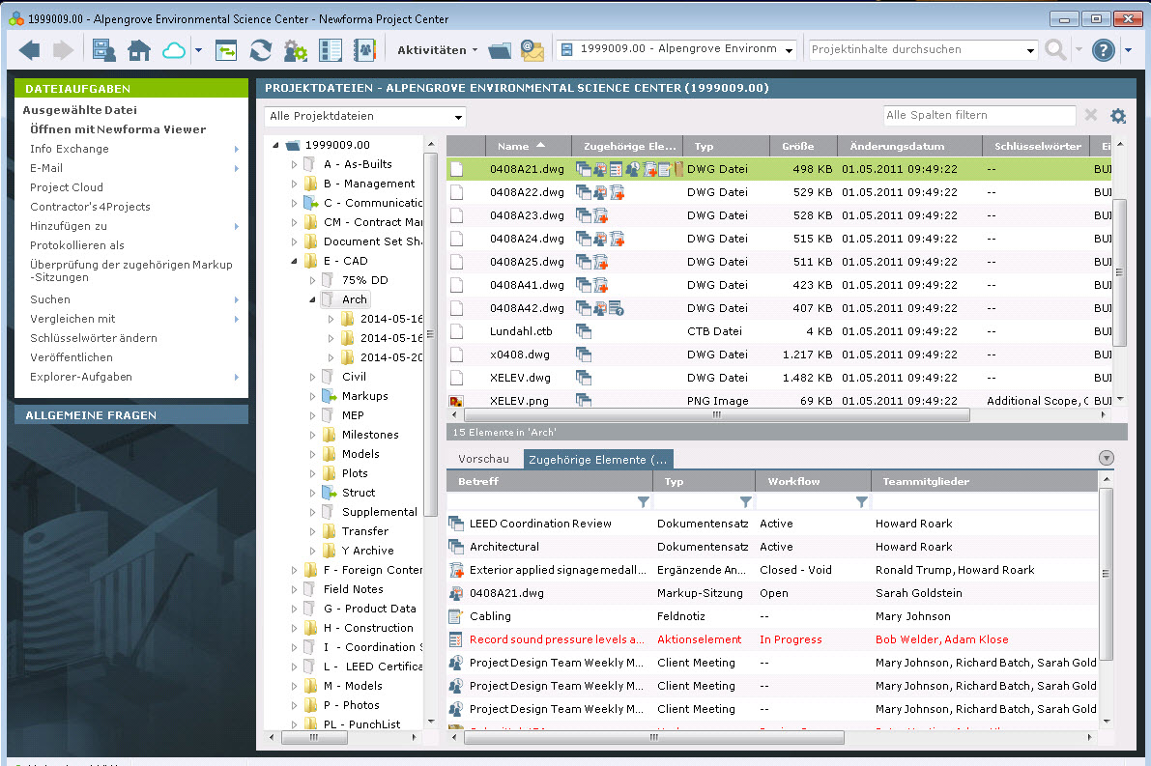The image size is (1151, 766).
Task: Open the Aktivitäten menu
Action: (x=438, y=50)
